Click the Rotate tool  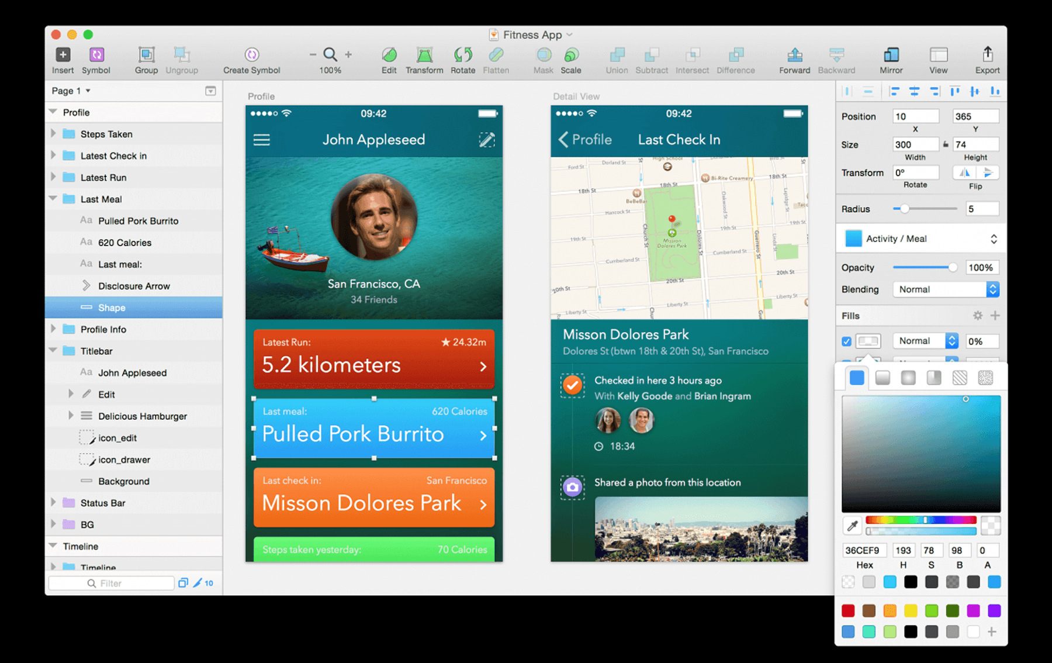tap(462, 58)
